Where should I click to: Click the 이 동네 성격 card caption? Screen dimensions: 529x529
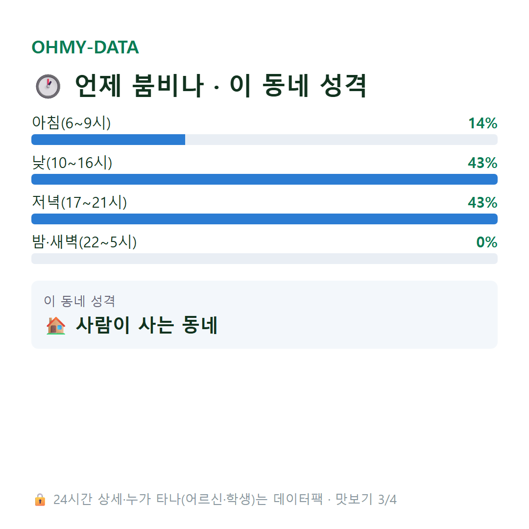click(80, 301)
